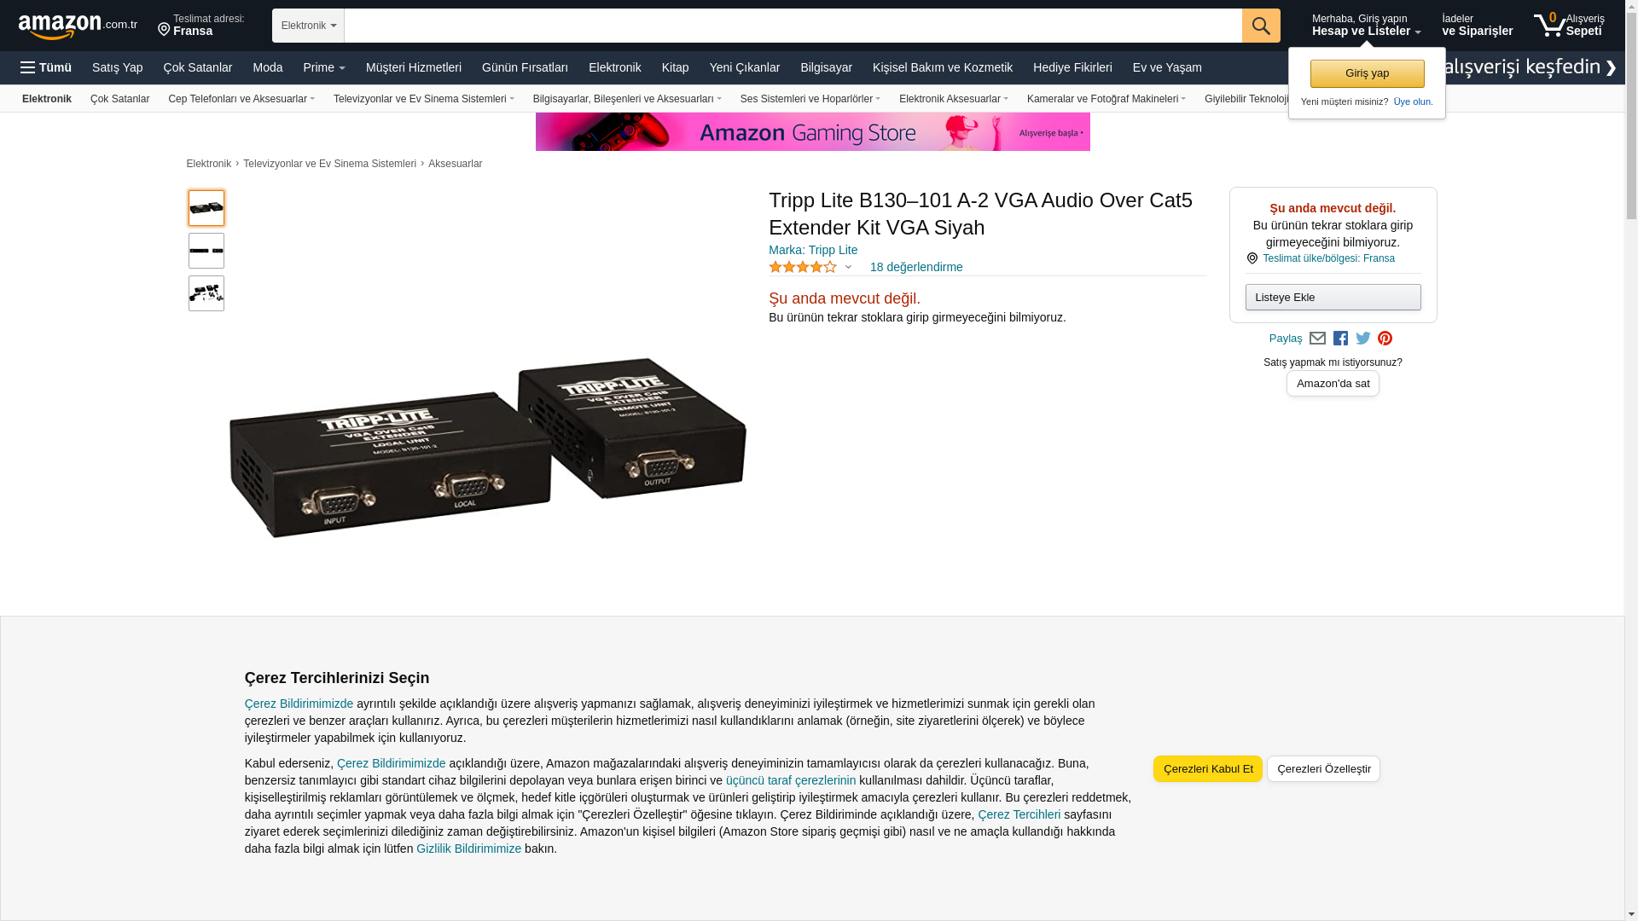Click the Listeye Ekle button
This screenshot has height=921, width=1638.
point(1333,298)
